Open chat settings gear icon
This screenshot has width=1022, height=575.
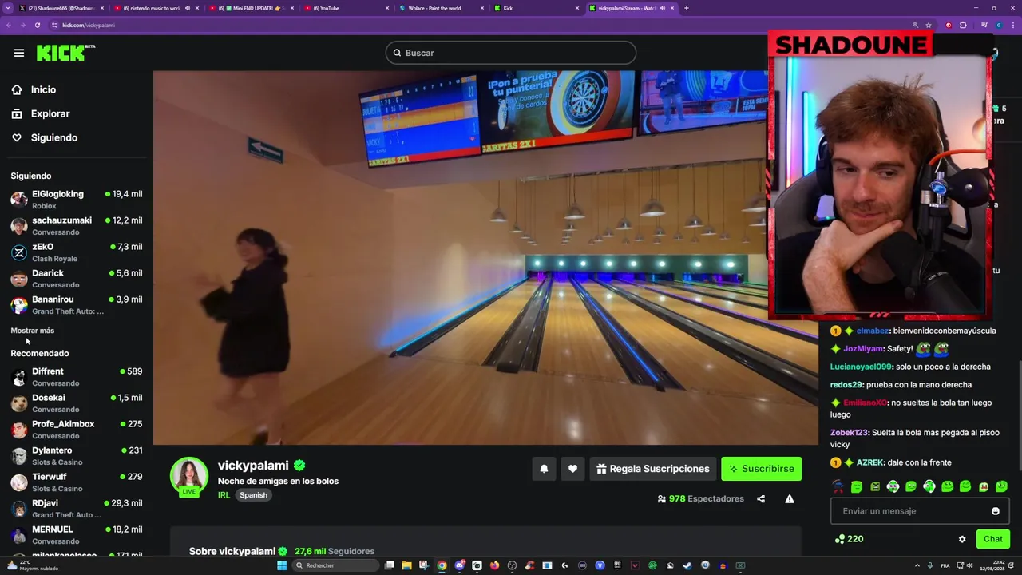pyautogui.click(x=962, y=539)
